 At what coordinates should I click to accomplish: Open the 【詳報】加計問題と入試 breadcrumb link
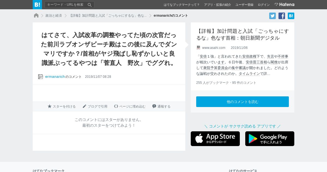click(x=108, y=16)
